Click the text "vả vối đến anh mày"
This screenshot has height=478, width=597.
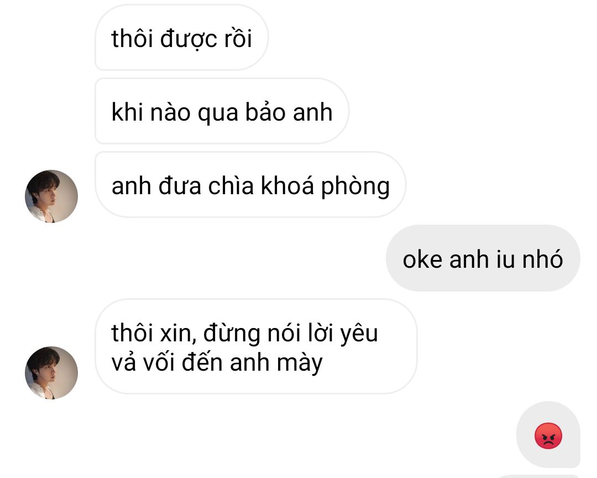pyautogui.click(x=217, y=362)
